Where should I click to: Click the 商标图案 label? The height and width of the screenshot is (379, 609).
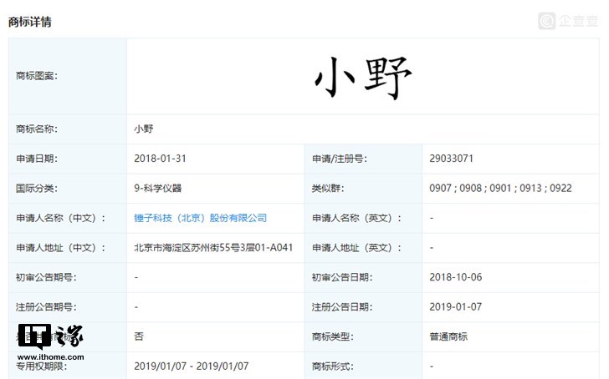(37, 76)
